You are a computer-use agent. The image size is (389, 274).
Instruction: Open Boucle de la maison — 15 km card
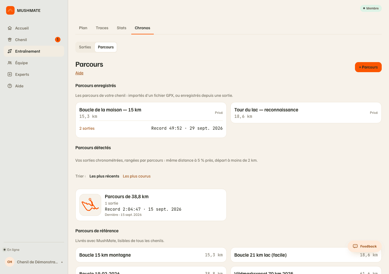point(151,120)
